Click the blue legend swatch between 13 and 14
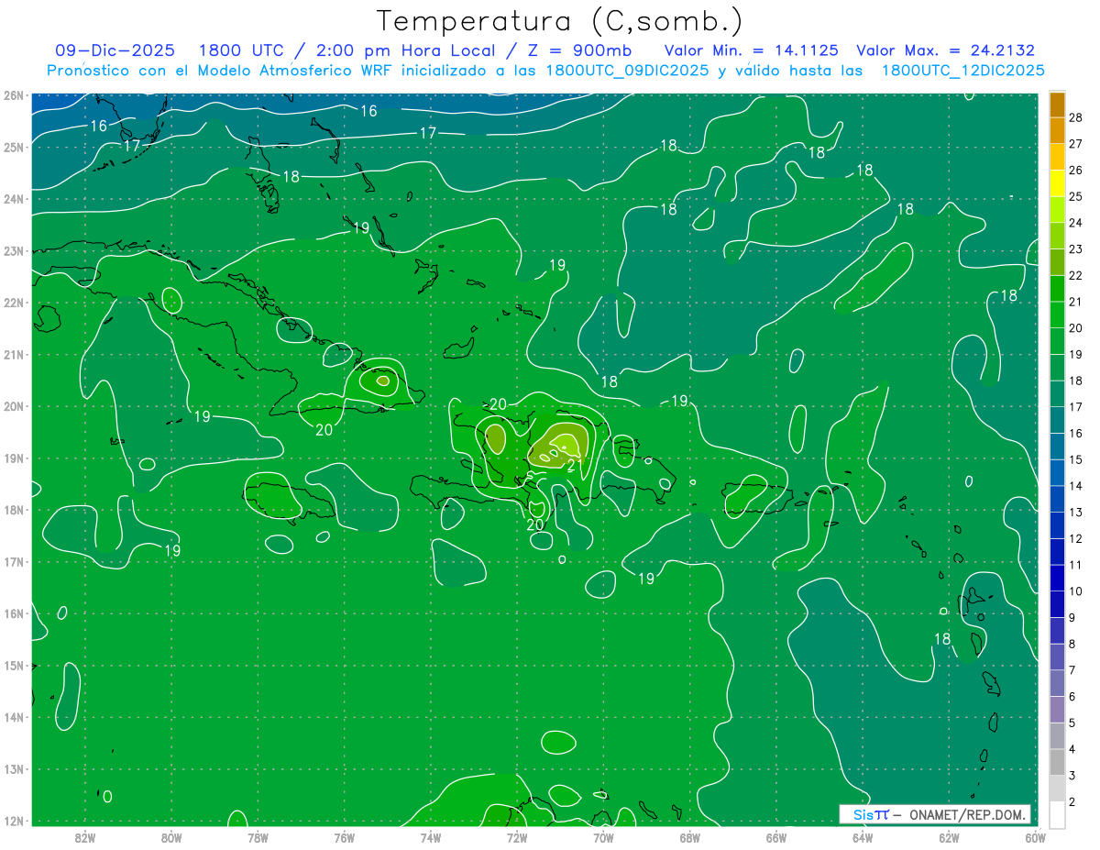This screenshot has width=1100, height=850. 1057,499
